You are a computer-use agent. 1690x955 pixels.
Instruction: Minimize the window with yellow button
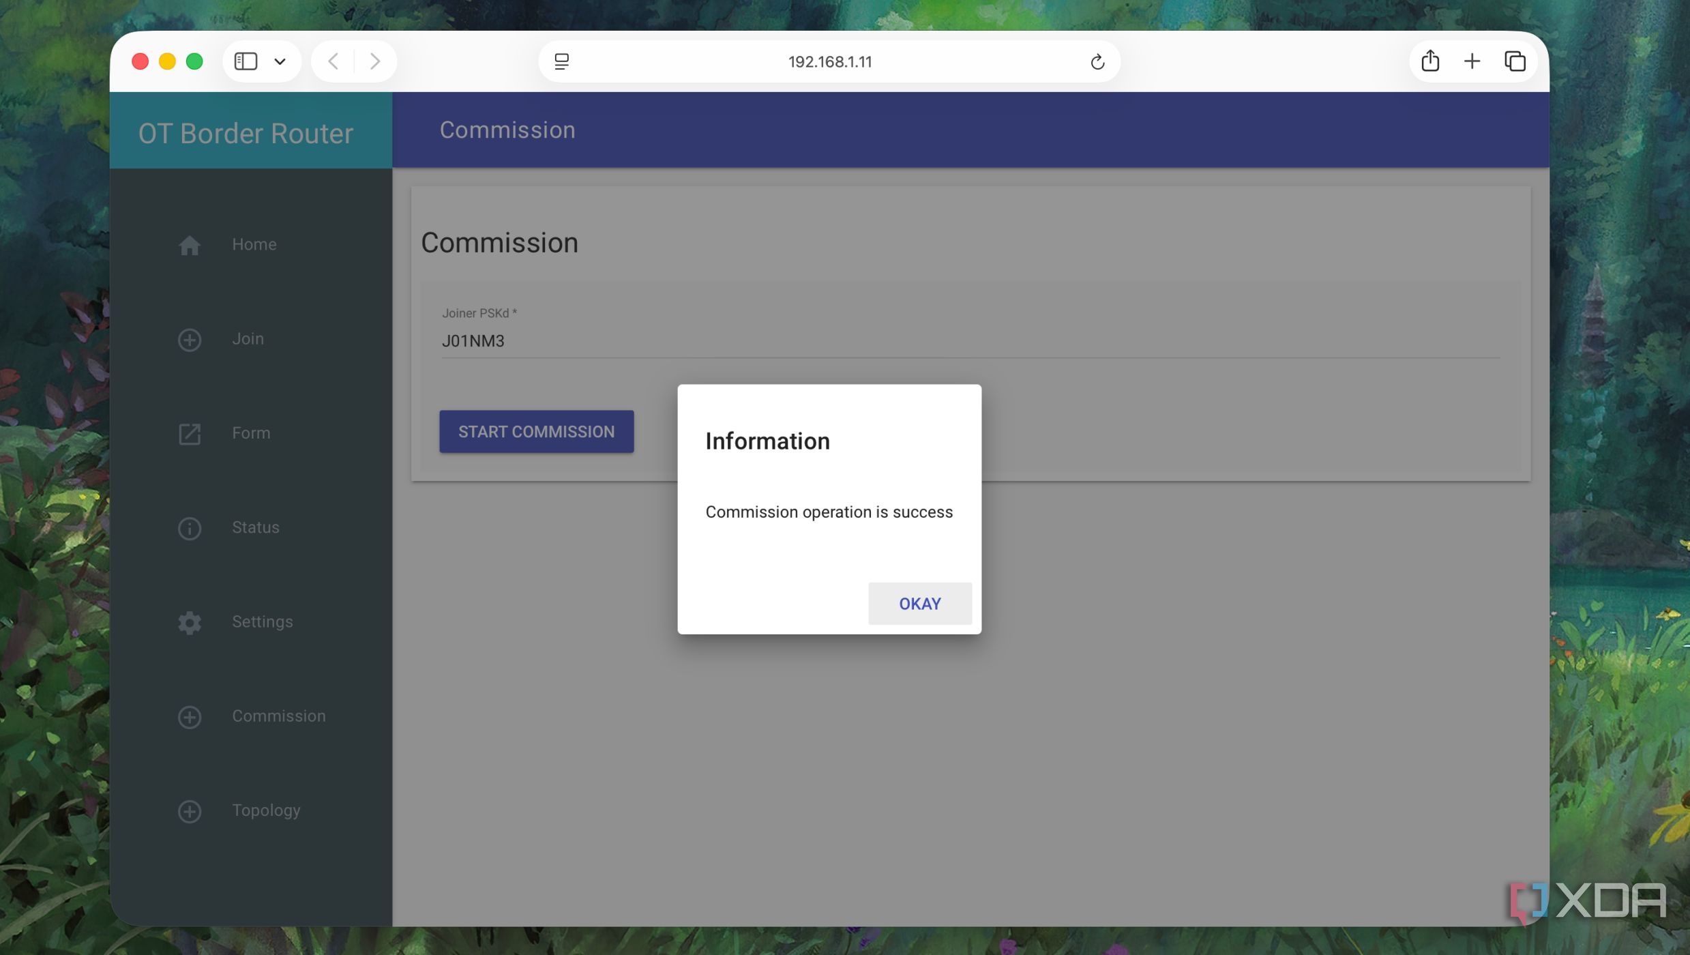(167, 61)
